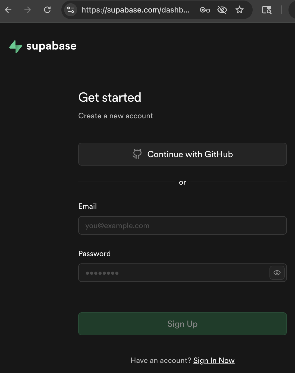Click the Create a new account text
This screenshot has width=295, height=373.
click(x=115, y=116)
